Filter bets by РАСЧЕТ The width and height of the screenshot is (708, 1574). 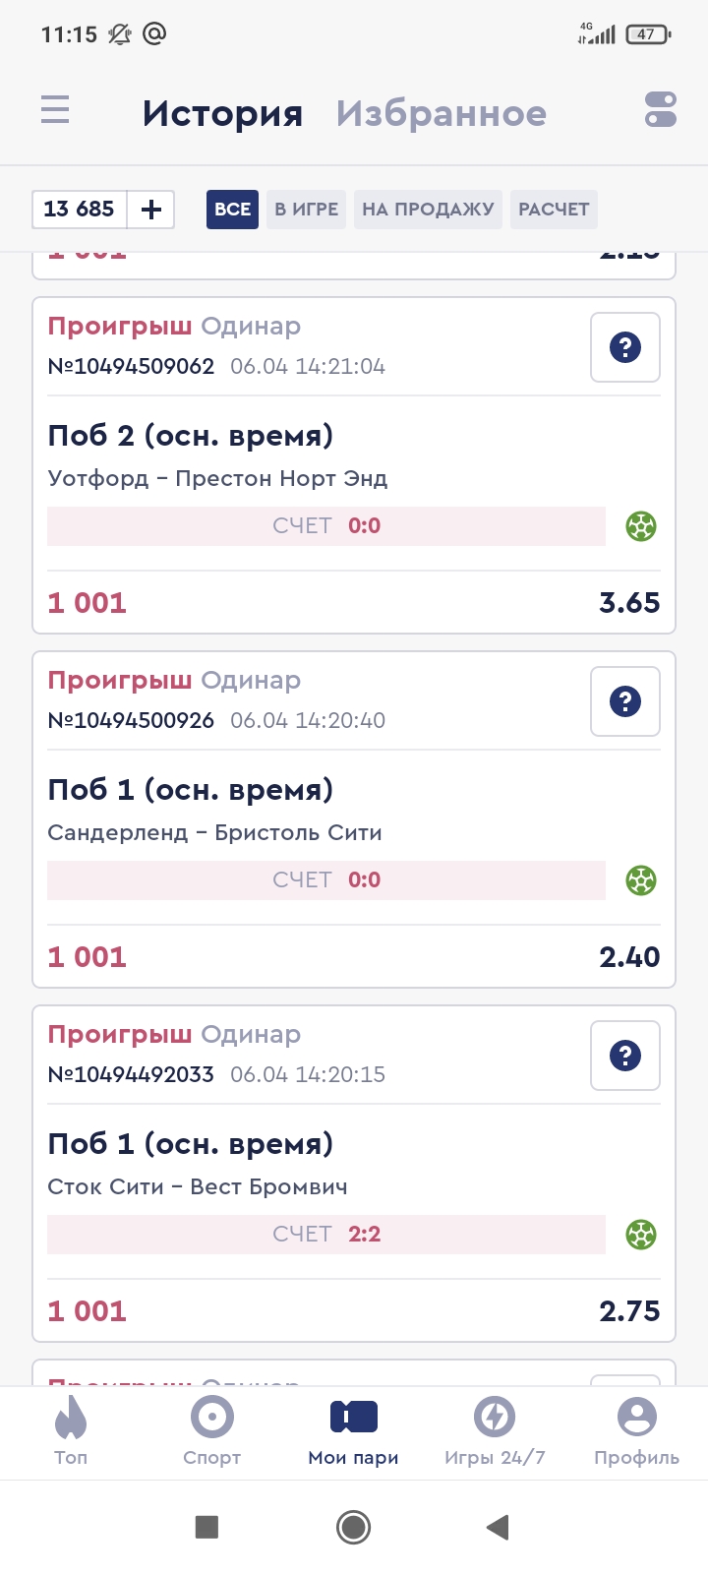pos(554,210)
